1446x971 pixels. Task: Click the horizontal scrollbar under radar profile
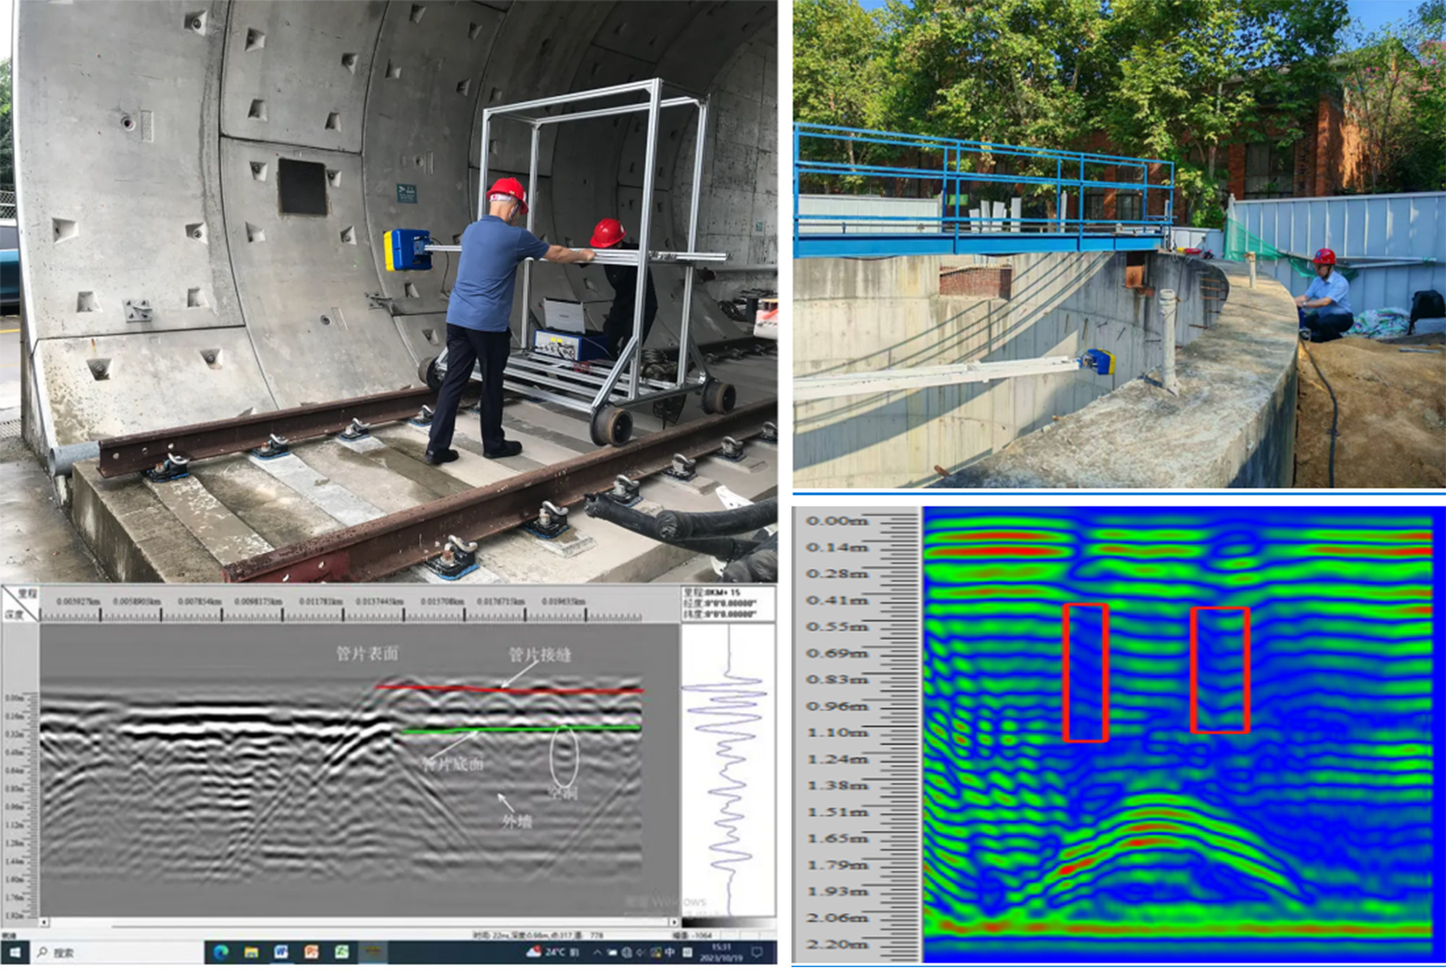[357, 923]
